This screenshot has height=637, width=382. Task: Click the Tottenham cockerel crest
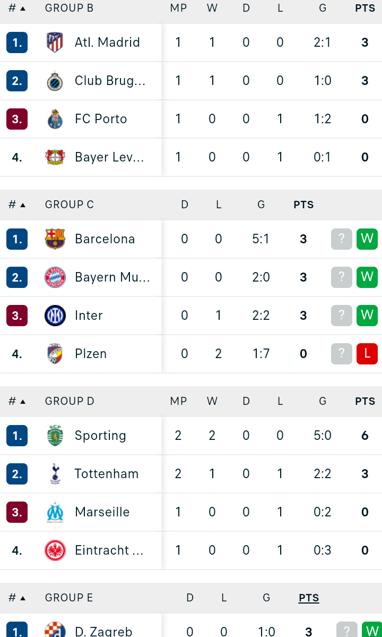click(55, 474)
